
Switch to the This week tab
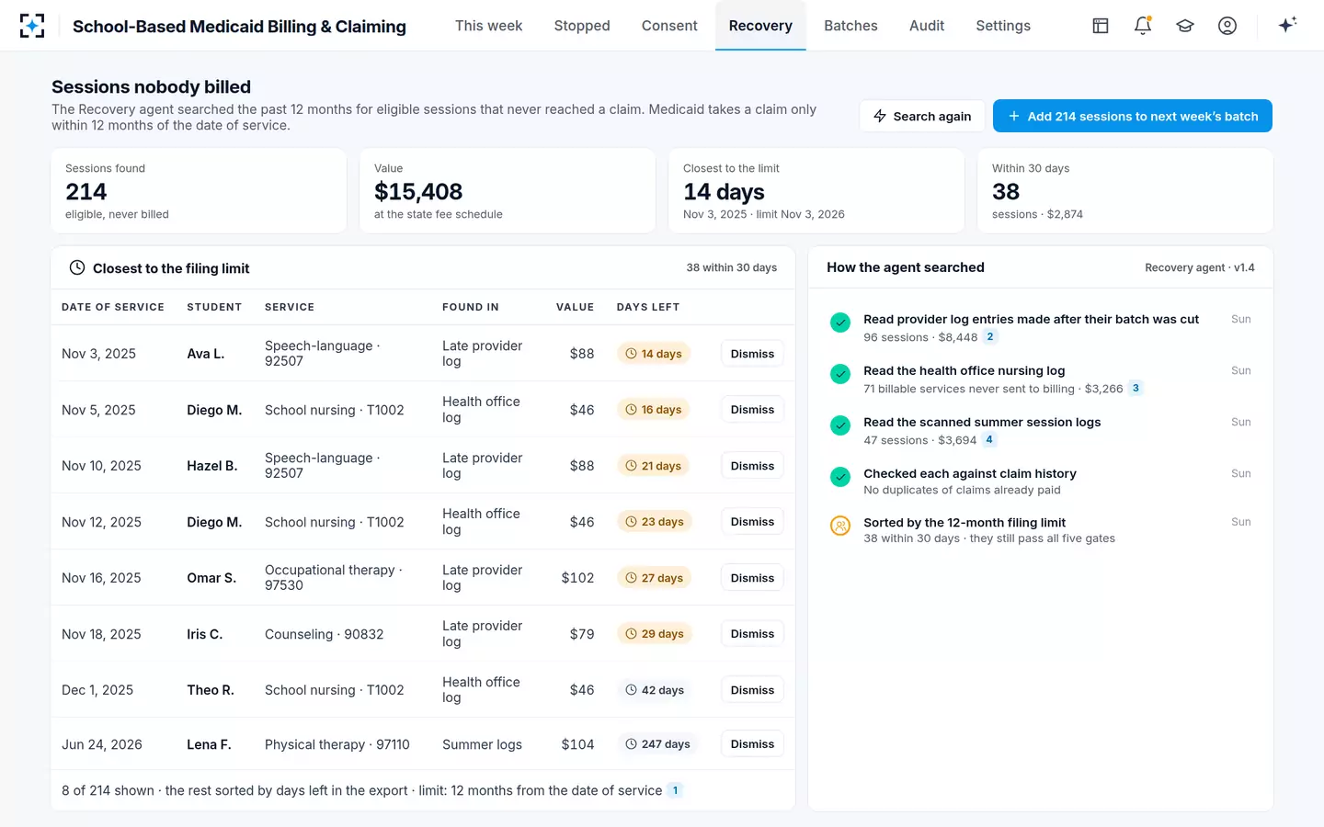(488, 26)
